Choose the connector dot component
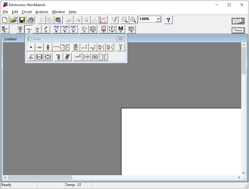 tap(31, 47)
